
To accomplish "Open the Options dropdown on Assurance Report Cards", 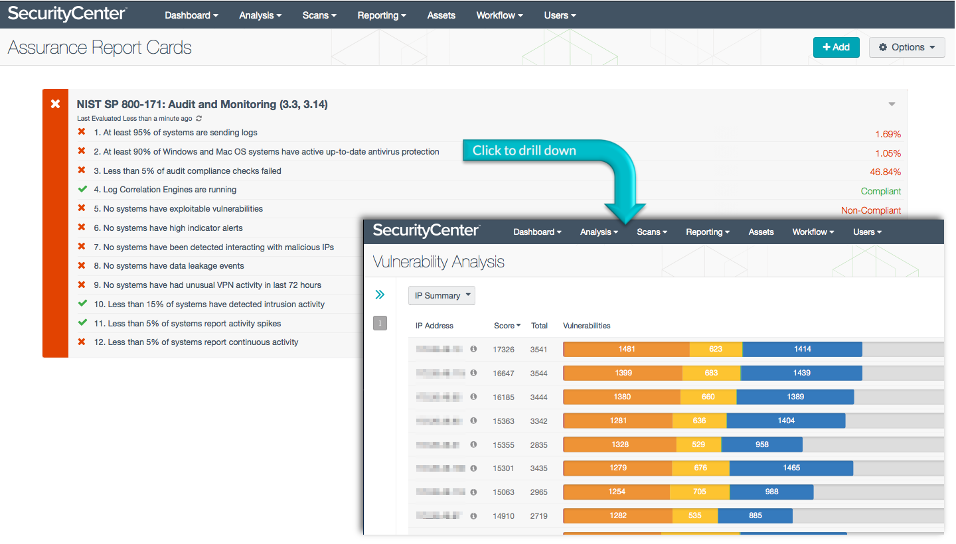I will (x=907, y=47).
